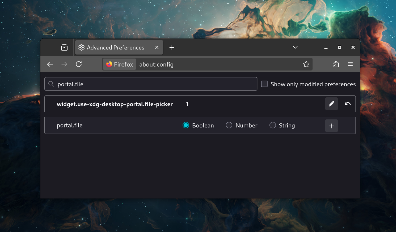Go back to the previous page
Screen dimensions: 396x232
50,64
